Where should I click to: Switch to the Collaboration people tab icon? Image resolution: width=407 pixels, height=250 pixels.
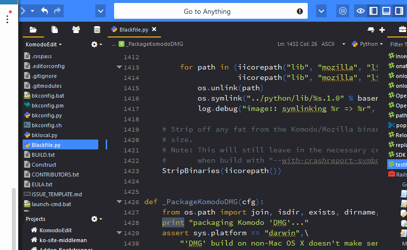(76, 30)
